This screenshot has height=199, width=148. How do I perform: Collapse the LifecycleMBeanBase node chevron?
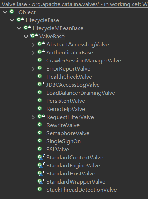(19, 28)
